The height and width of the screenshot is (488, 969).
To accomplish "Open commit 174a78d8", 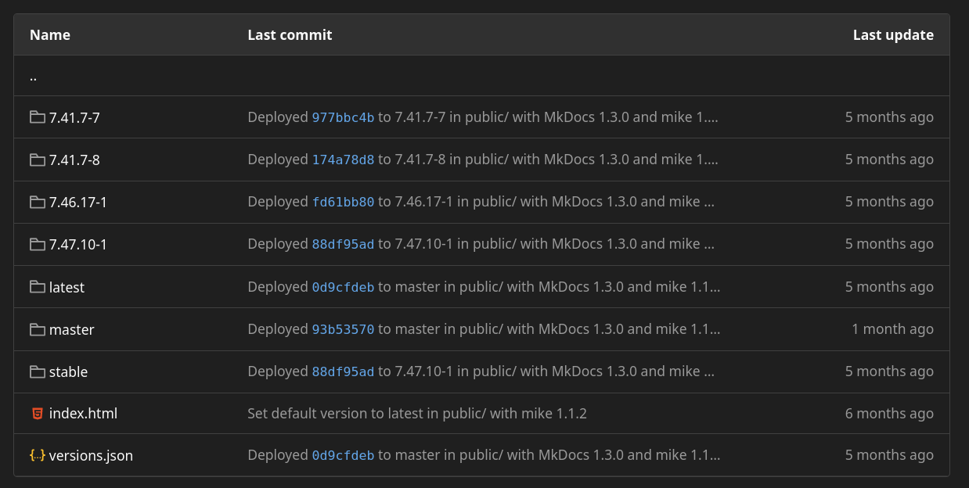I will pos(344,159).
